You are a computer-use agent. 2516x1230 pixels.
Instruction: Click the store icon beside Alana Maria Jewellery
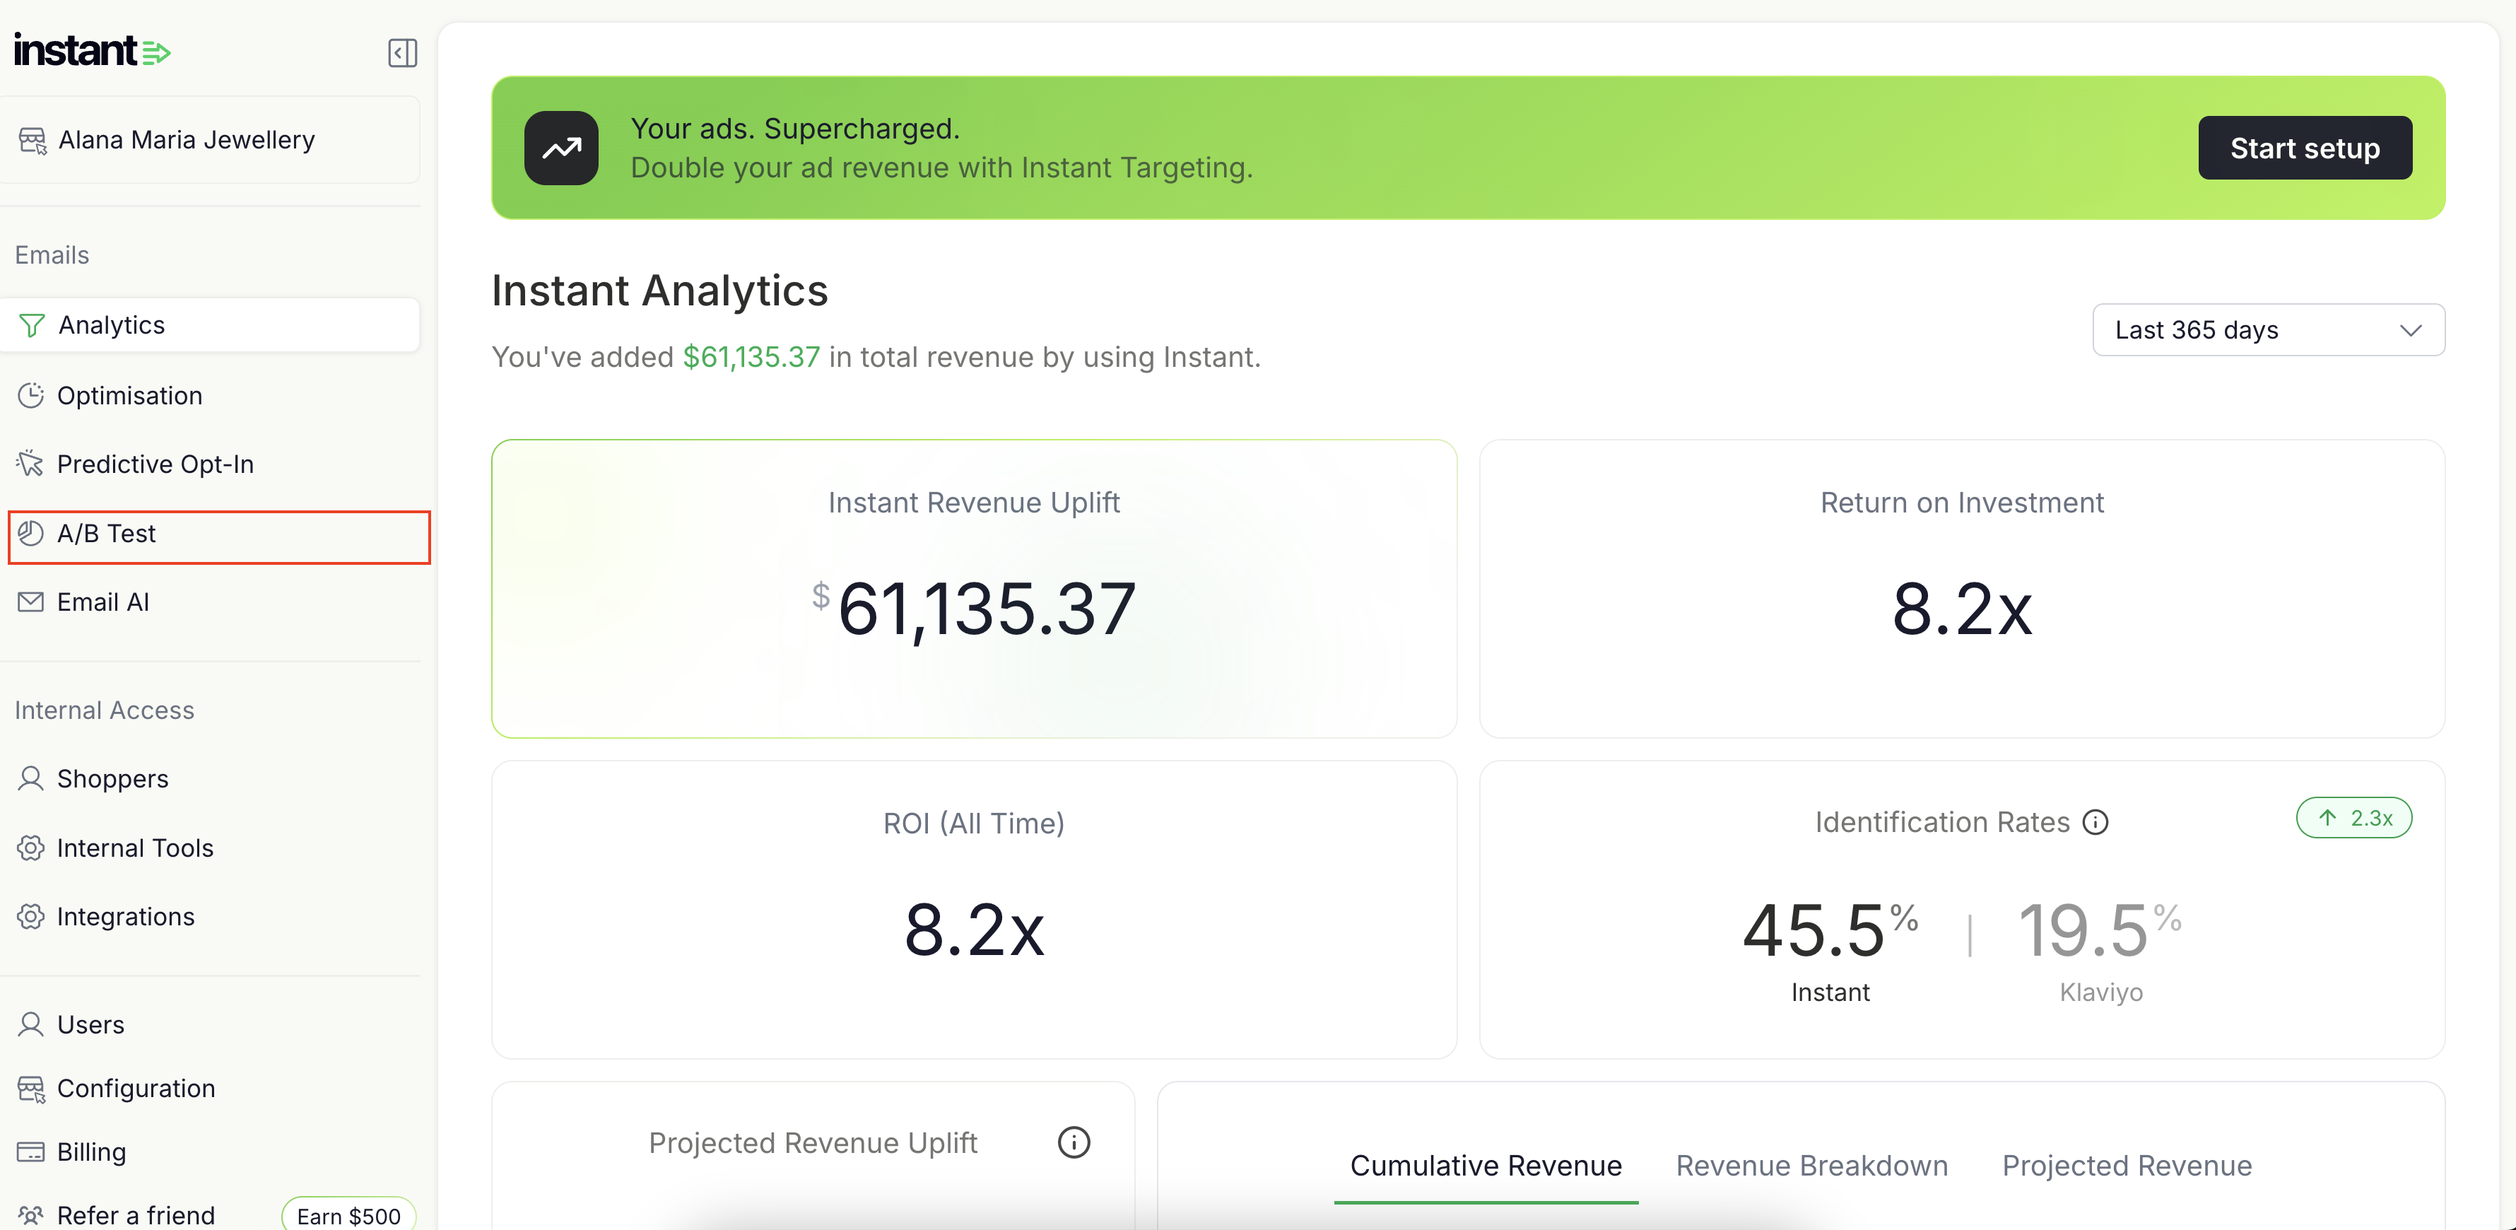click(33, 141)
